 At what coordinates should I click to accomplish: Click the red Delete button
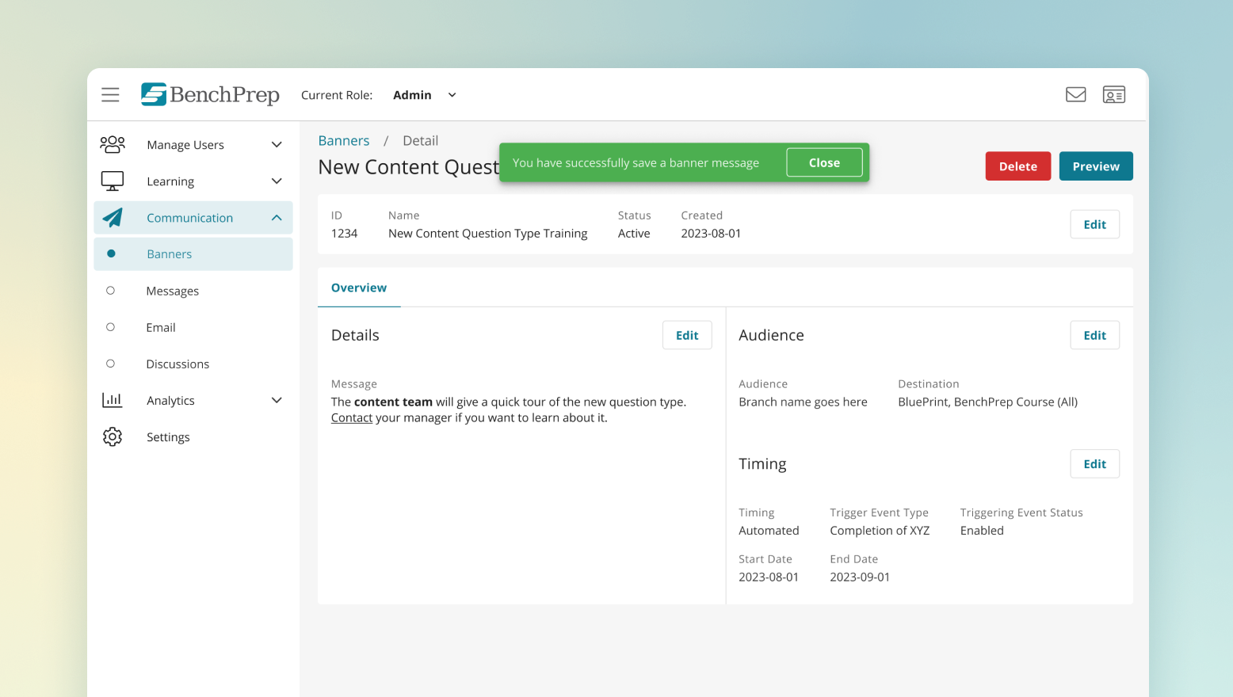[1017, 166]
